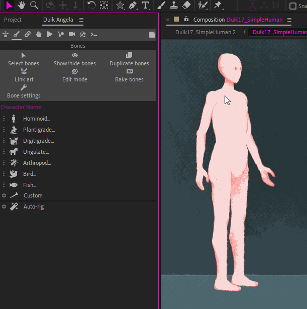This screenshot has width=307, height=309.
Task: Open the Duik Angela panel menu
Action: 81,20
